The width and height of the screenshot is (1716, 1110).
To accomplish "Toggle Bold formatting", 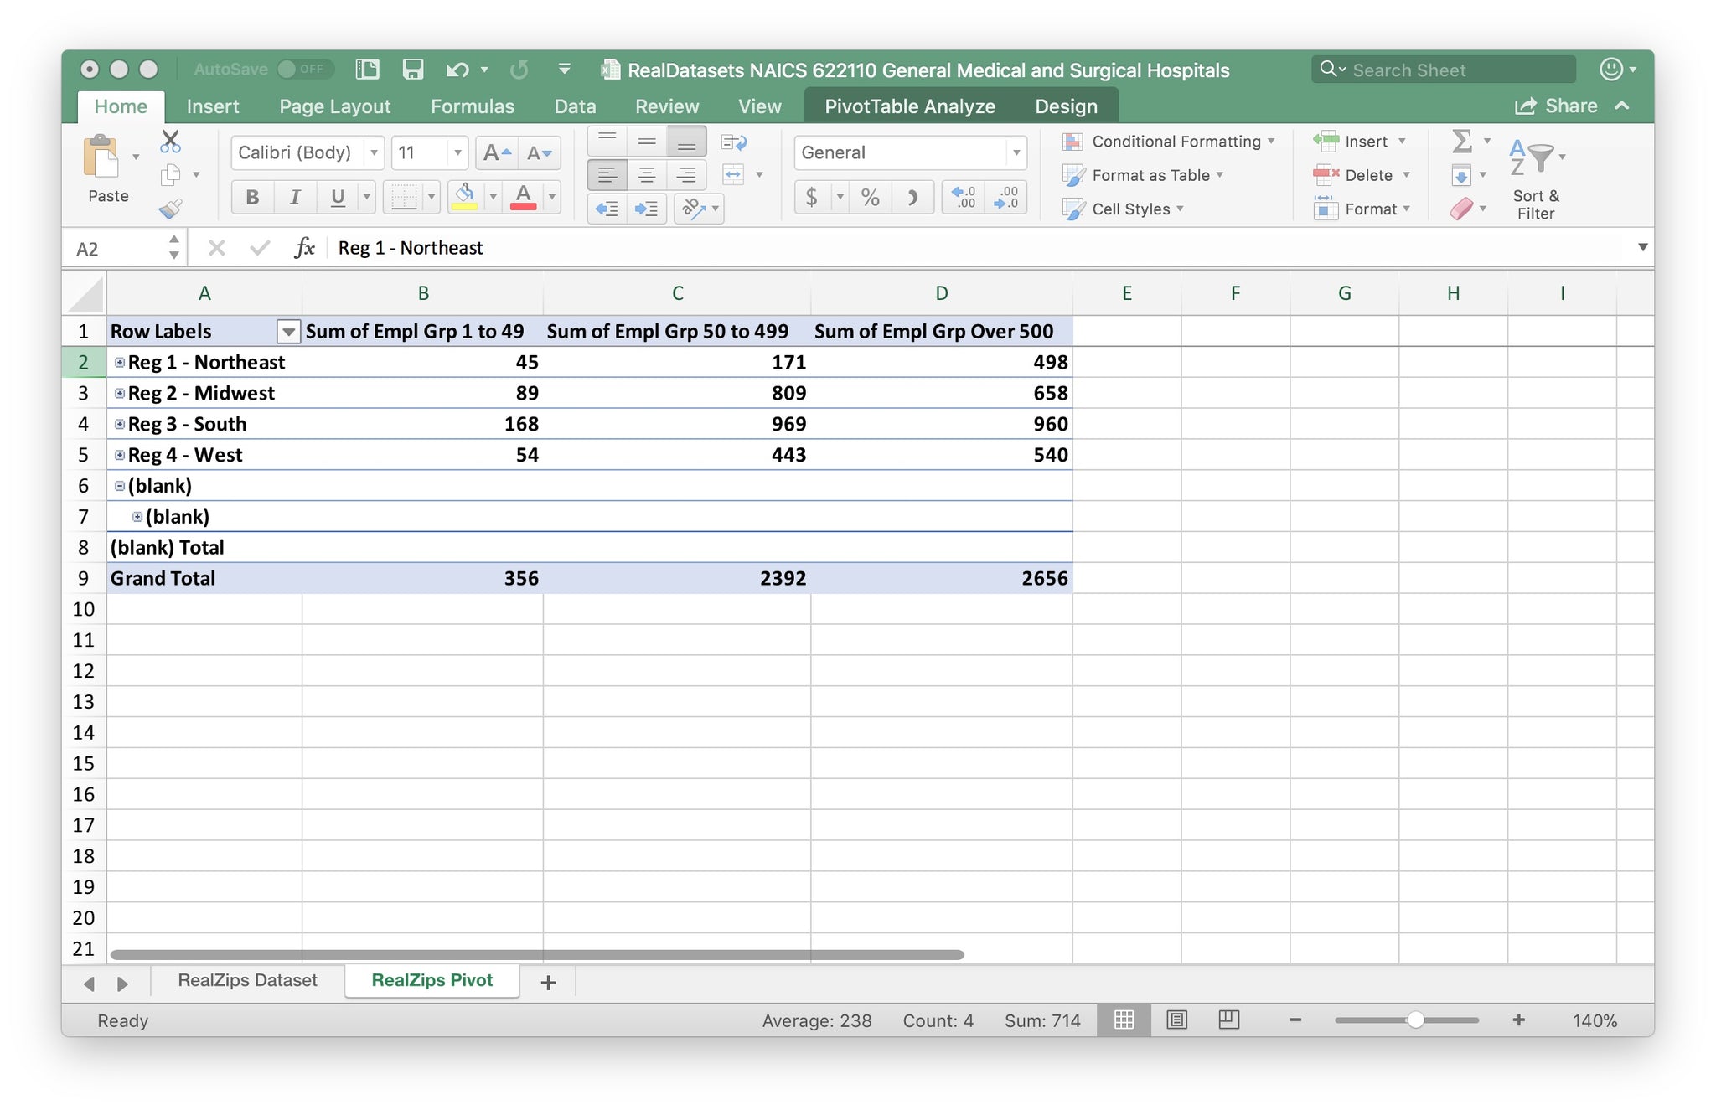I will [x=252, y=198].
